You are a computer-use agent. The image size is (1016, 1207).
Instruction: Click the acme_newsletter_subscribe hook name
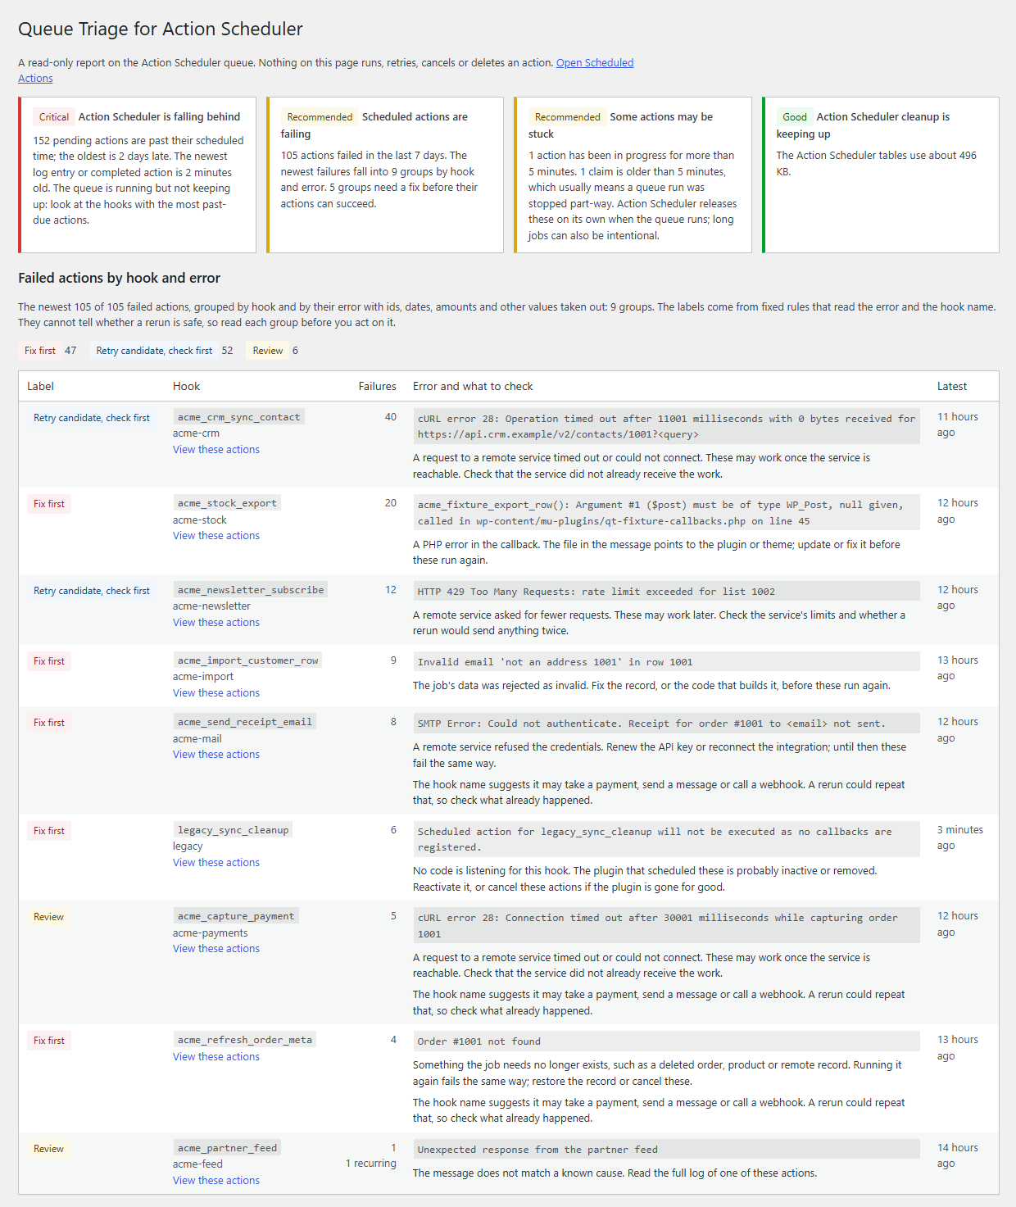pos(251,590)
